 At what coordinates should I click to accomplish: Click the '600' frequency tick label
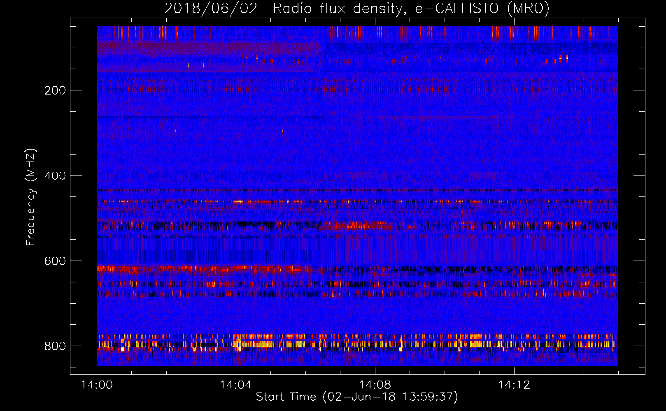55,261
